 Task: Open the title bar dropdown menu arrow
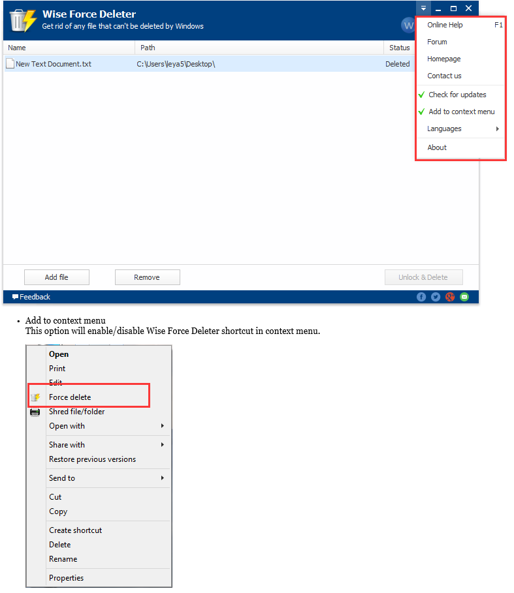pos(423,8)
